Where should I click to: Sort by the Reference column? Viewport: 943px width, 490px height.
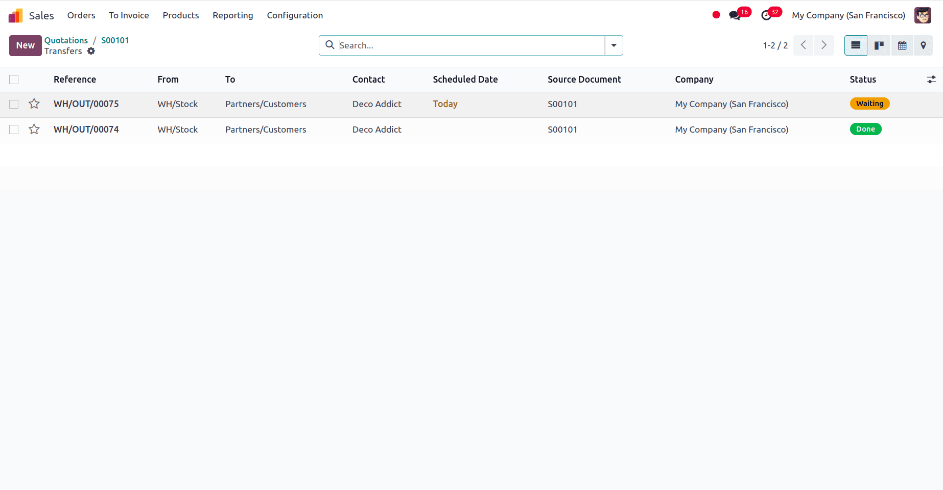(75, 80)
